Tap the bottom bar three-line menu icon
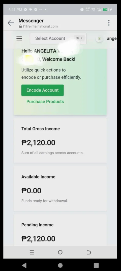This screenshot has height=271, width=121. coord(32,252)
